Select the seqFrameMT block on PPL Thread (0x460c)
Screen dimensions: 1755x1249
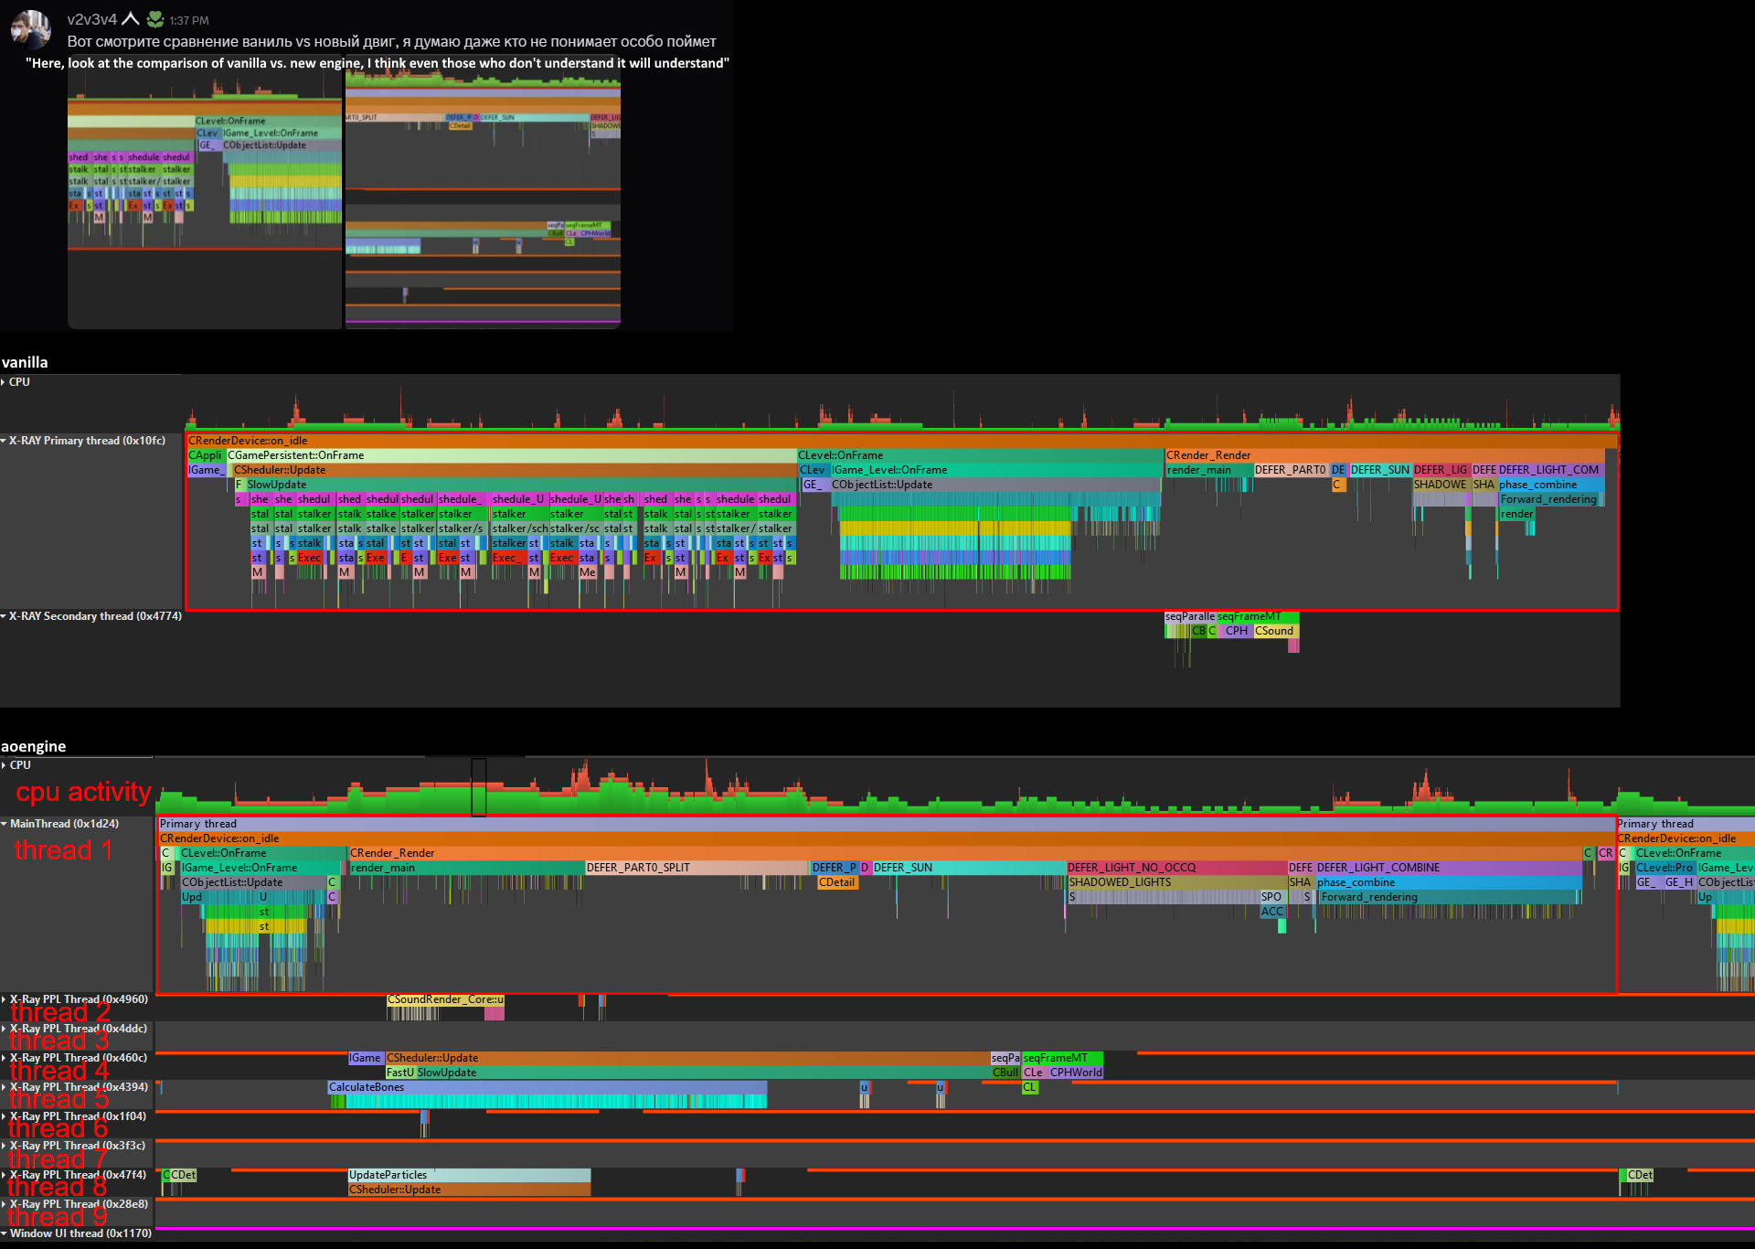(x=1062, y=1058)
